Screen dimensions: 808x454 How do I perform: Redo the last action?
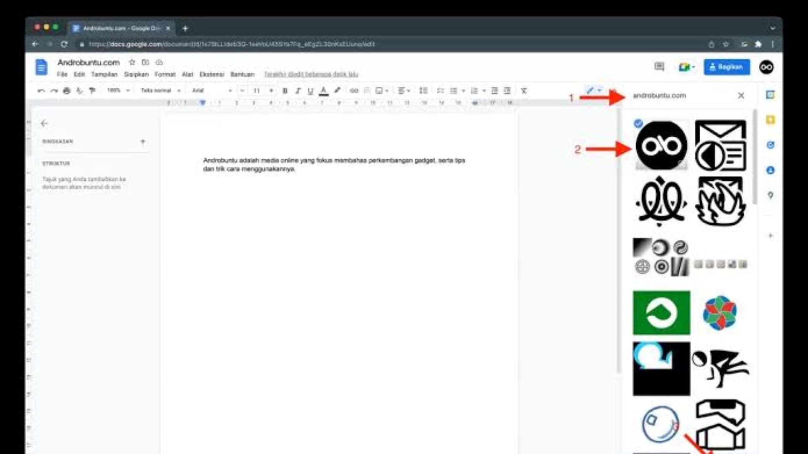coord(54,91)
